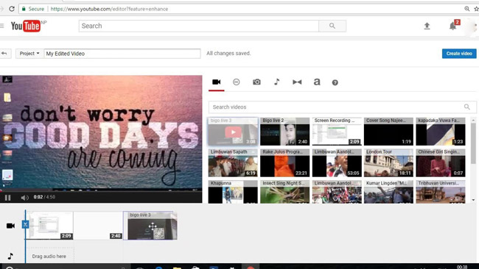Viewport: 479px width, 269px height.
Task: Edit the My Edited Video title field
Action: click(x=122, y=54)
